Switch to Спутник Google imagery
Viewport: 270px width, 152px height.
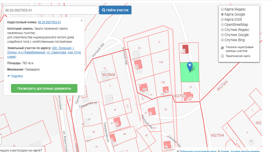(222, 35)
